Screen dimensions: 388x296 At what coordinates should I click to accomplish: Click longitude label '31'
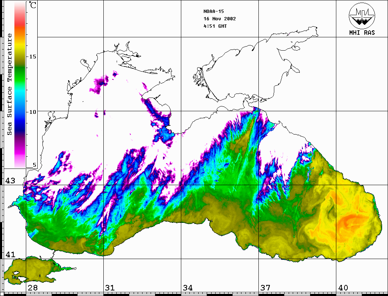click(x=110, y=288)
